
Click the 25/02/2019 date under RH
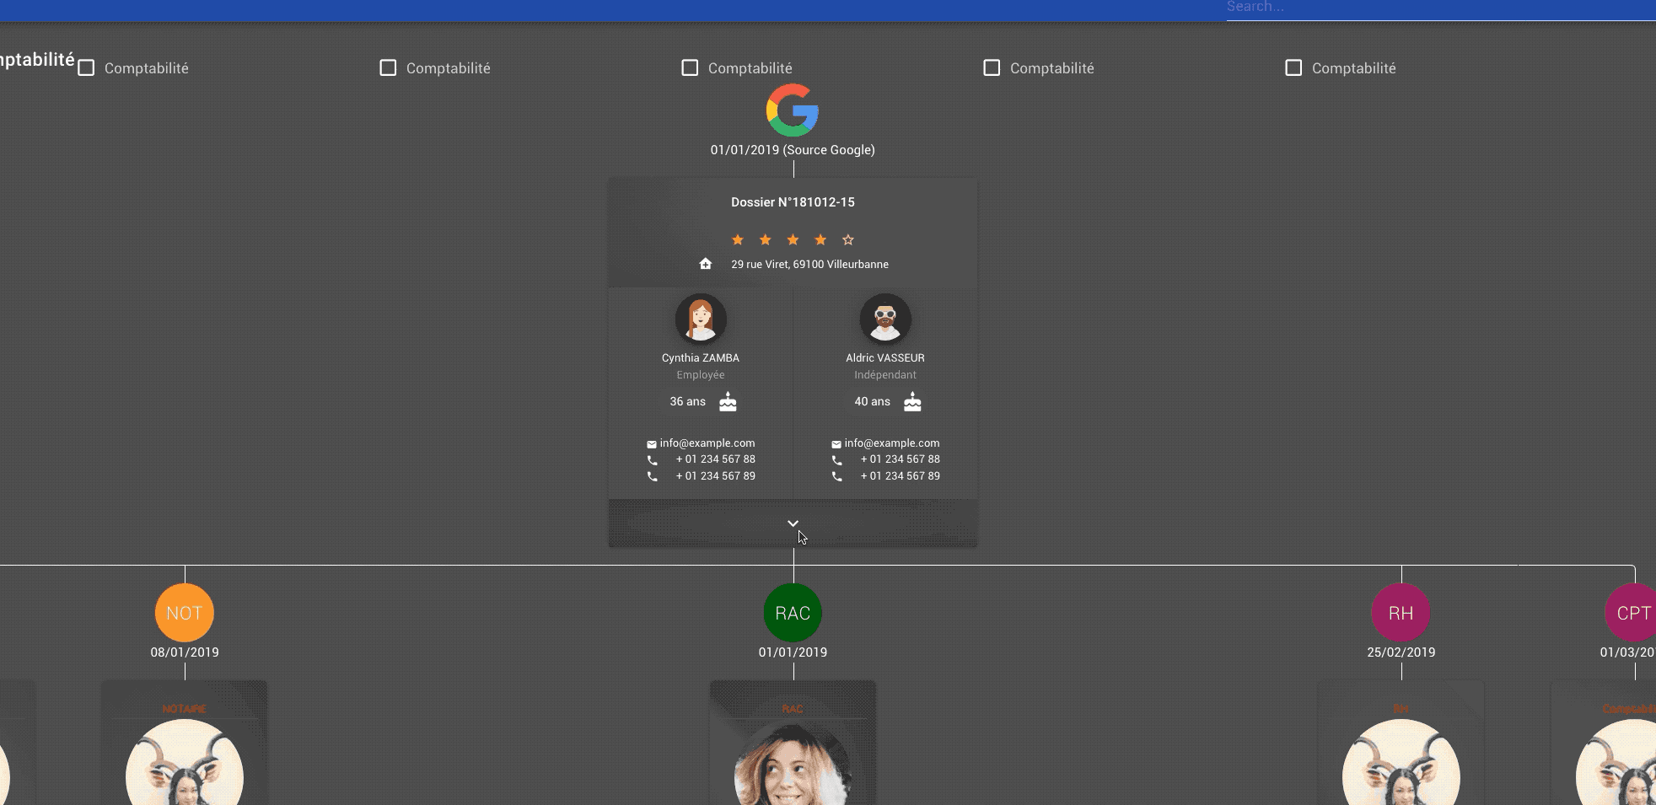(1401, 652)
